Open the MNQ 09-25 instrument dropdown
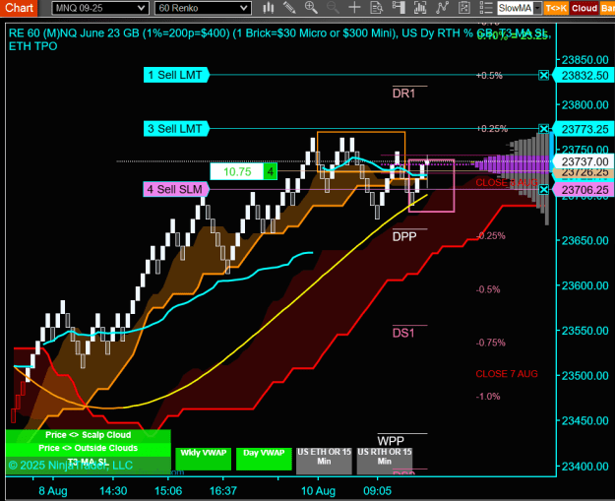The width and height of the screenshot is (615, 501). click(100, 8)
